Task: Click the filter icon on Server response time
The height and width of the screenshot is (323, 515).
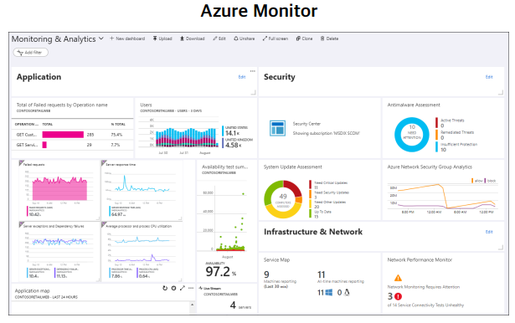Action: pyautogui.click(x=104, y=163)
